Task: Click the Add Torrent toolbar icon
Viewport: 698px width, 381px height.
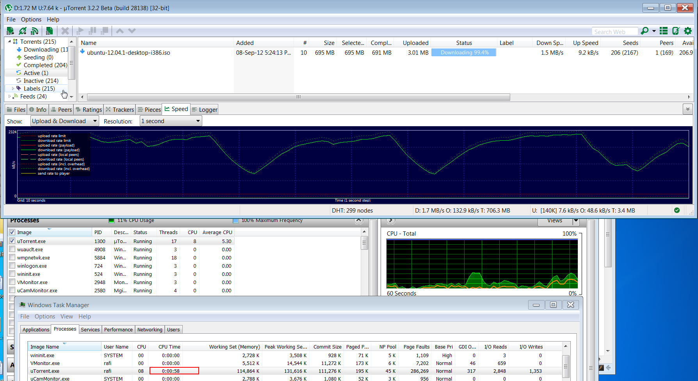Action: [11, 31]
